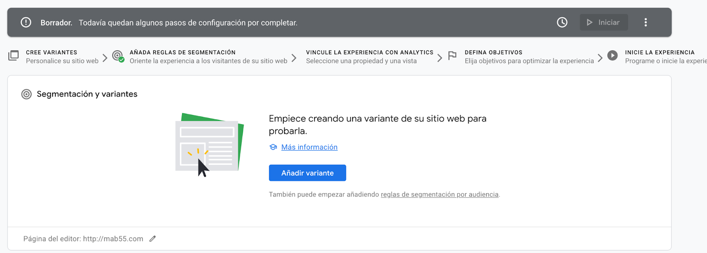Click the Segmentación y variantes target icon
The width and height of the screenshot is (707, 253).
pyautogui.click(x=27, y=94)
